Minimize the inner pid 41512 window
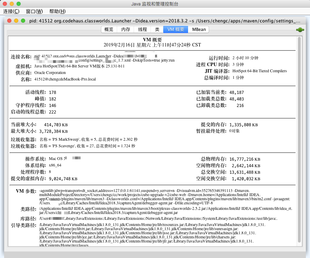Viewport: 310px width, 258px height. [x=16, y=21]
